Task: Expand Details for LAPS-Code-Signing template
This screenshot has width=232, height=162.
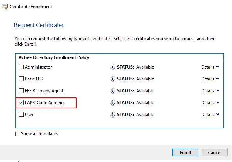Action: tap(210, 103)
